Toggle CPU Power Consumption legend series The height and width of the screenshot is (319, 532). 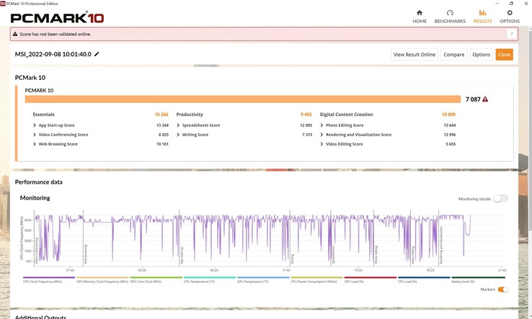317,279
